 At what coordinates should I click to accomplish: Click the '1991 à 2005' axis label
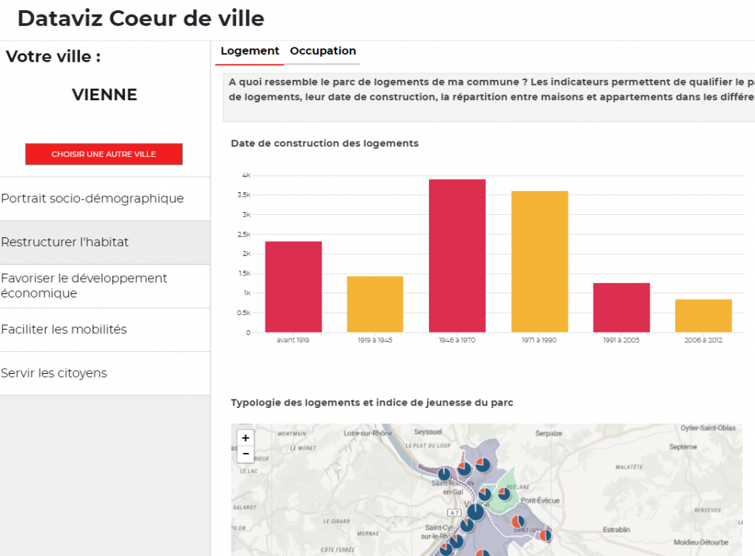(621, 340)
